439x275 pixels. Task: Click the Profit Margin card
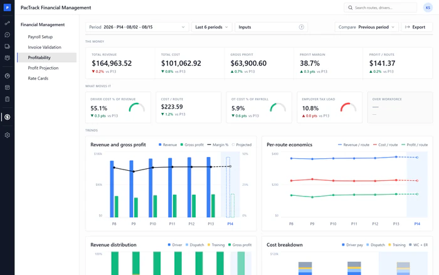(328, 63)
